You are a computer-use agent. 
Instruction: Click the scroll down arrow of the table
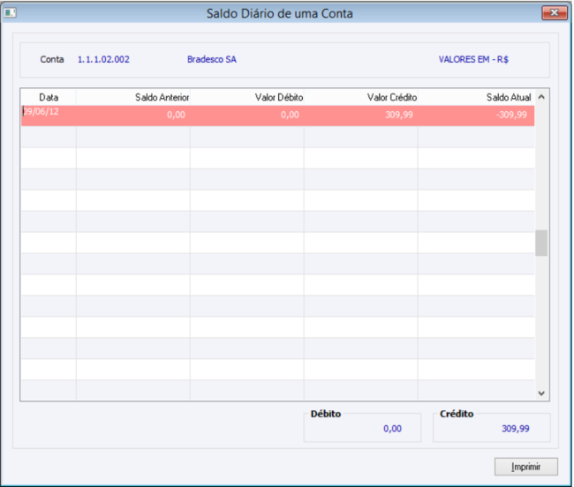541,393
